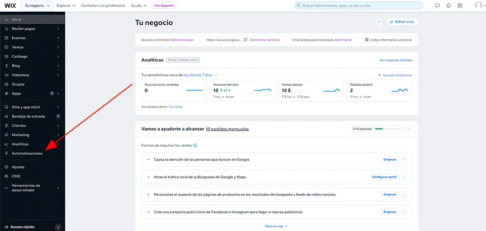Click the Sitio y app móvil icon
Screen dimensions: 486x231
click(6, 107)
